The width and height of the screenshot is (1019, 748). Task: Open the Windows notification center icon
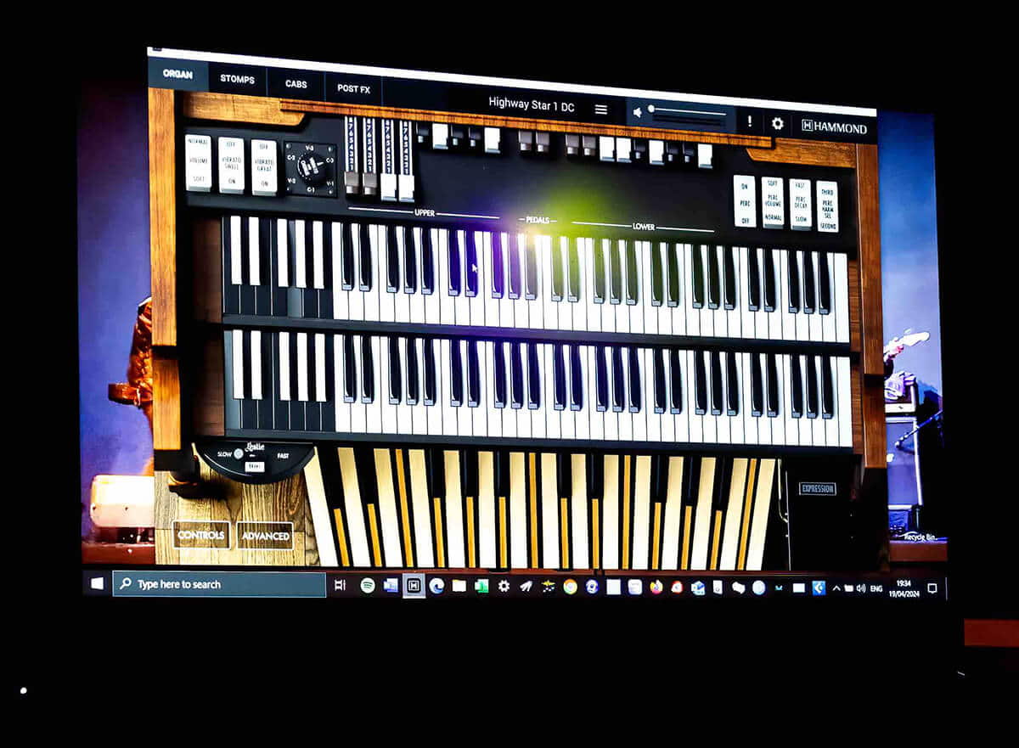pos(932,588)
